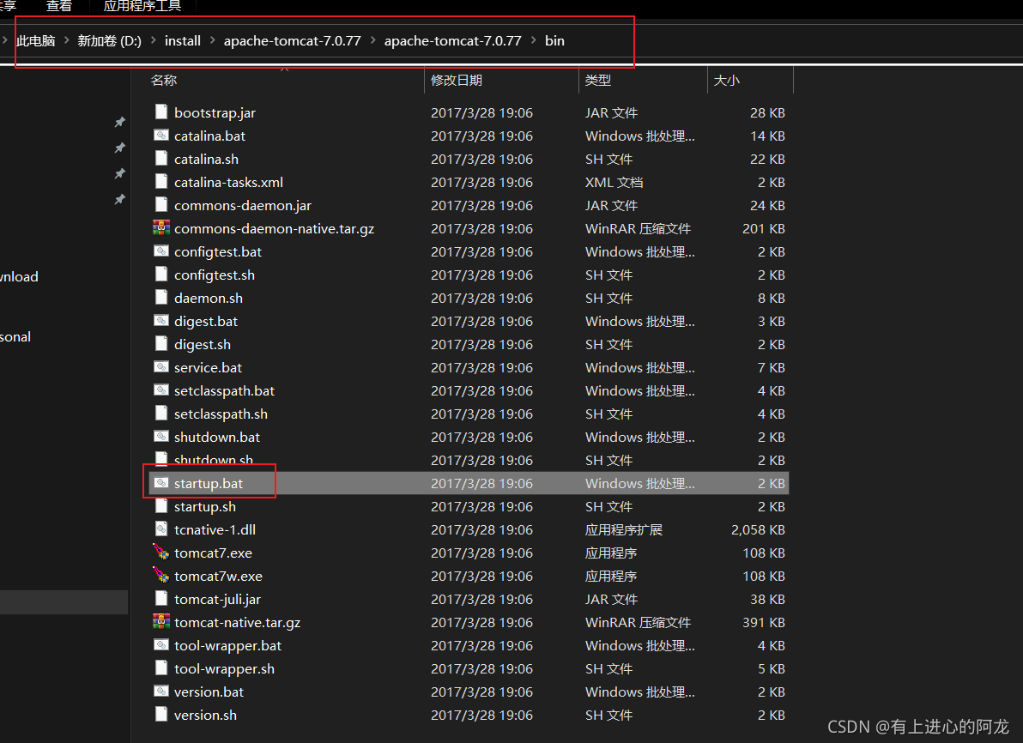Click the catalina.bat batch file icon

[x=161, y=136]
